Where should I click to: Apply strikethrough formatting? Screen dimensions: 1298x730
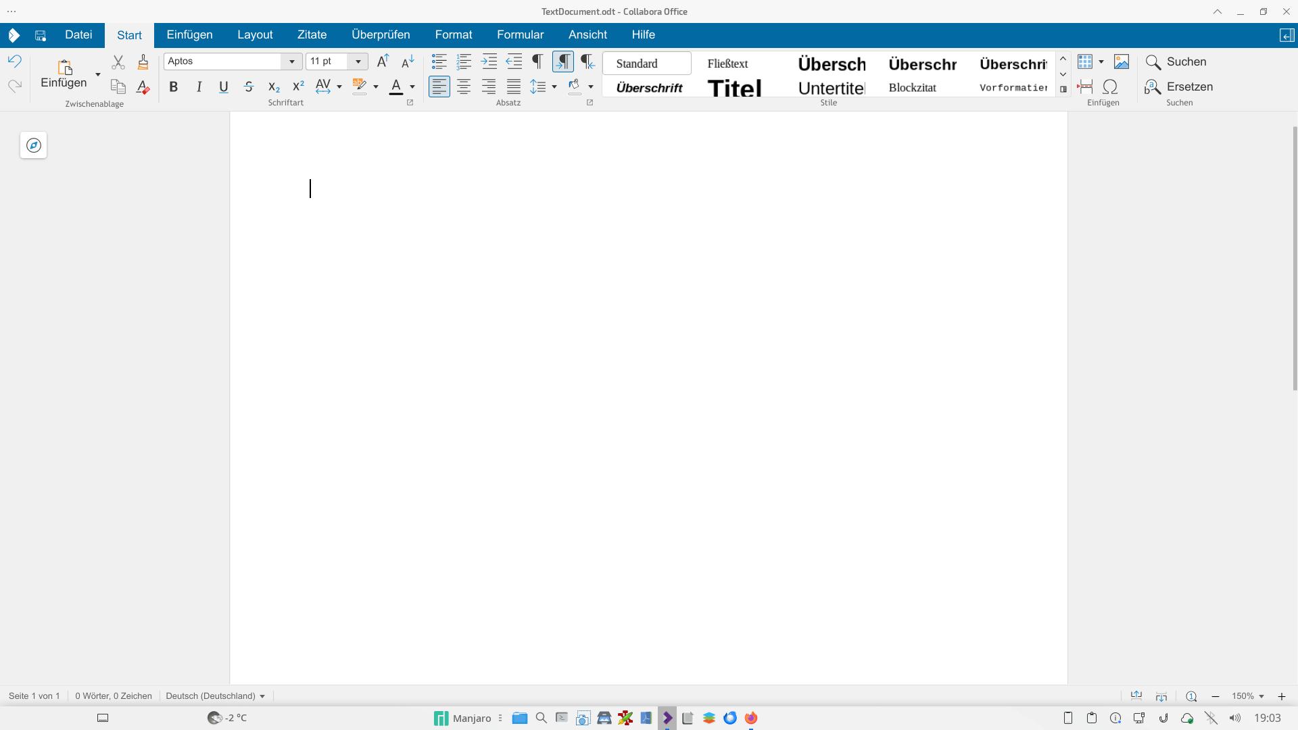point(249,87)
